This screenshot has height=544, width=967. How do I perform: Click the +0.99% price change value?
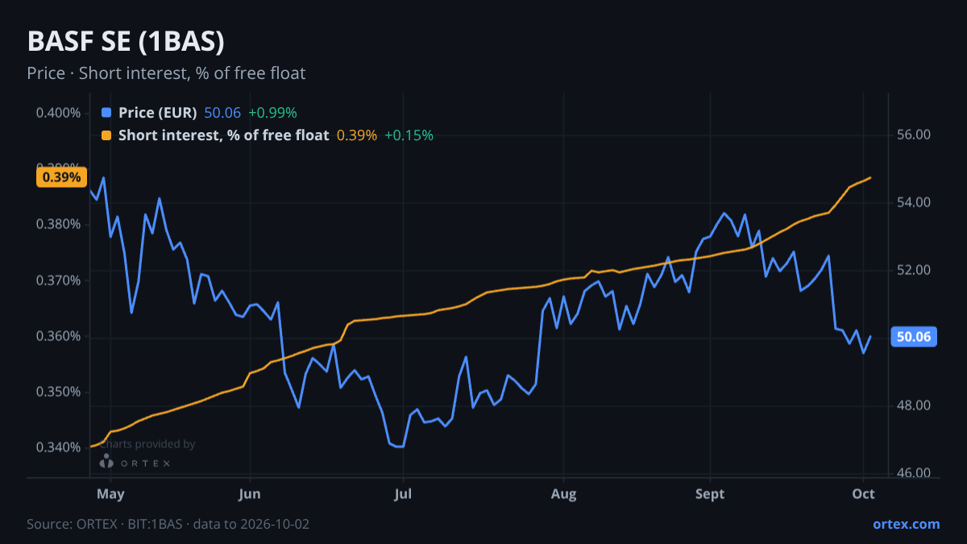tap(272, 113)
